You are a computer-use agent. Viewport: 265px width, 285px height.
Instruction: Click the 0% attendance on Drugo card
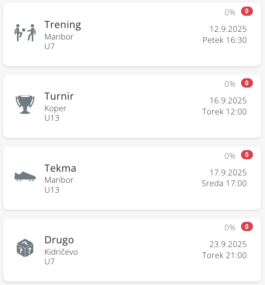pyautogui.click(x=230, y=227)
